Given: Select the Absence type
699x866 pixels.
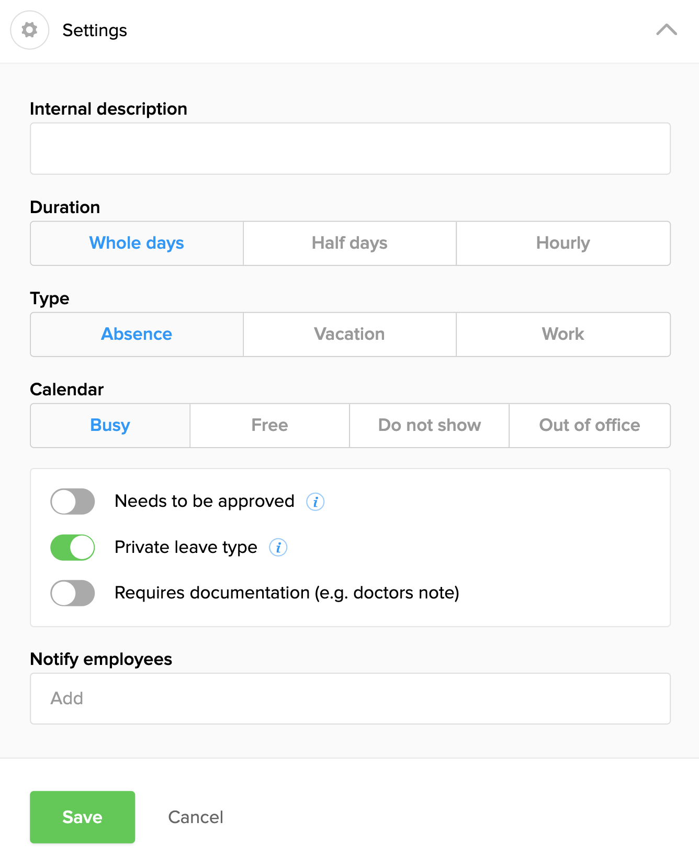Looking at the screenshot, I should 137,335.
